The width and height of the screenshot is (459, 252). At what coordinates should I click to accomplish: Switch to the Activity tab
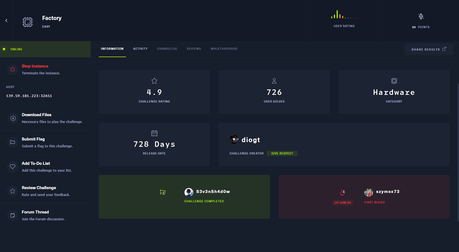pos(140,49)
